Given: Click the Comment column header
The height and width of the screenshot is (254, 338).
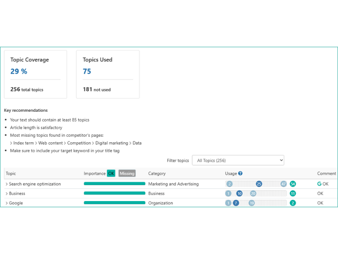Looking at the screenshot, I should [327, 174].
